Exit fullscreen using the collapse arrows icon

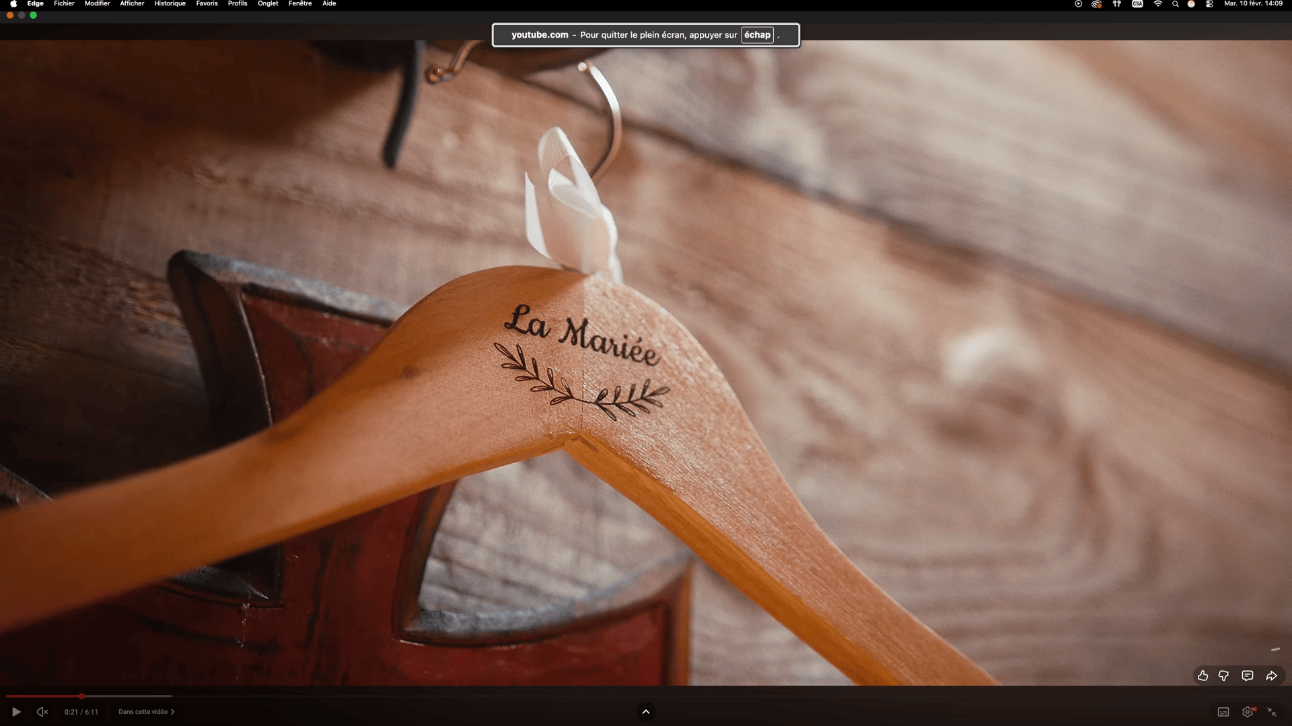coord(1272,712)
